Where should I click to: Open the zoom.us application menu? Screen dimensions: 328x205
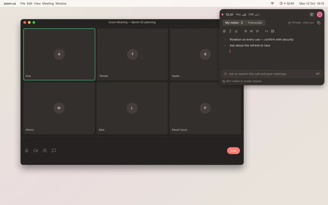click(x=10, y=3)
